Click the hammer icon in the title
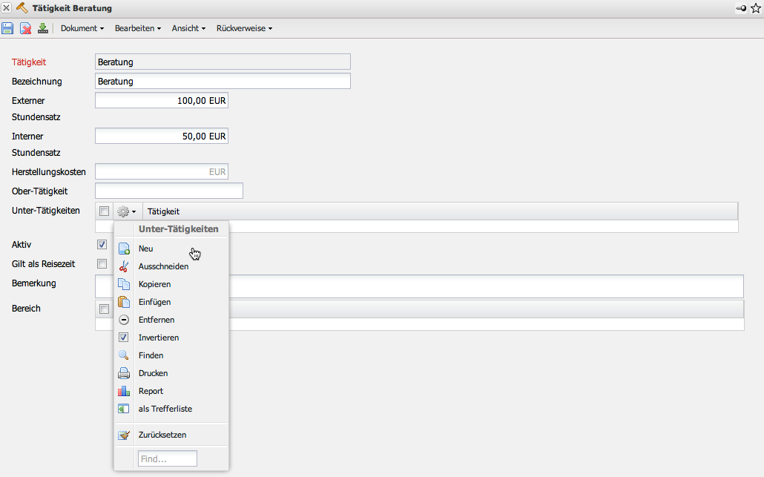 [22, 8]
